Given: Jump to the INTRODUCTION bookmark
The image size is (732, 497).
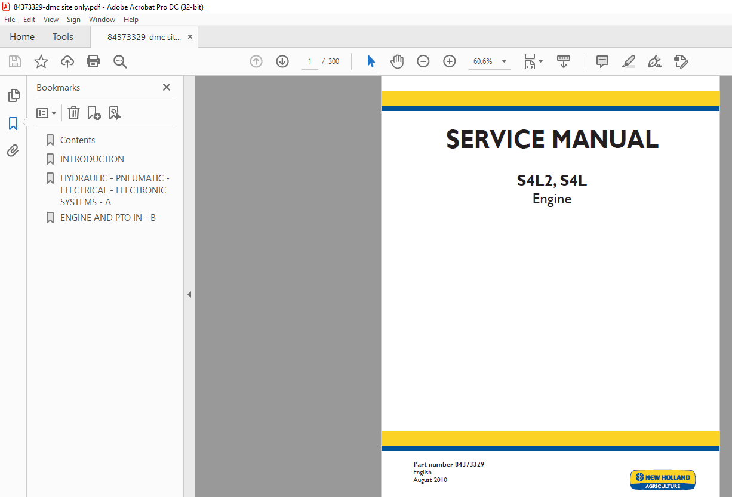Looking at the screenshot, I should pyautogui.click(x=92, y=159).
